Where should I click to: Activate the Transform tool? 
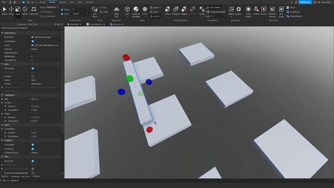pyautogui.click(x=33, y=10)
